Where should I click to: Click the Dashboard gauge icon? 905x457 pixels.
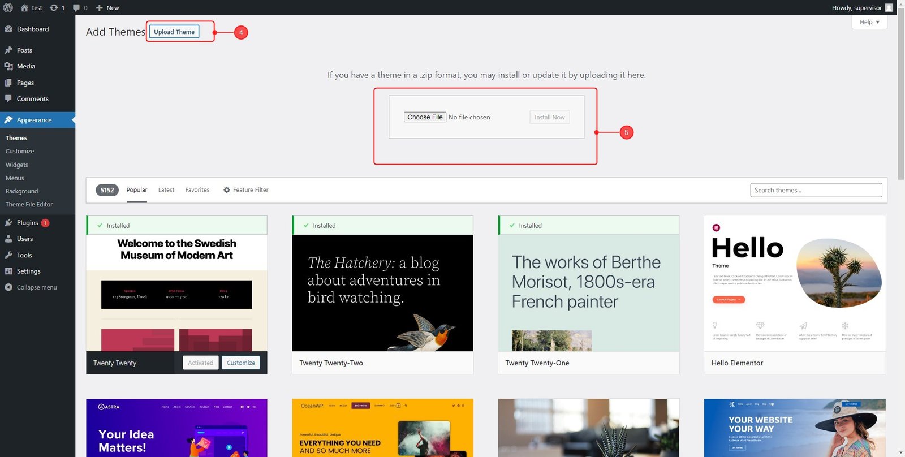tap(8, 29)
